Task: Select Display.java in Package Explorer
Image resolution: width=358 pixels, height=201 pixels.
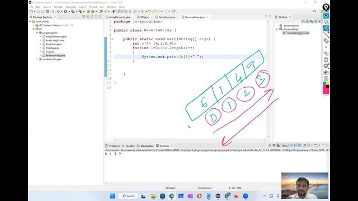Action: [52, 48]
